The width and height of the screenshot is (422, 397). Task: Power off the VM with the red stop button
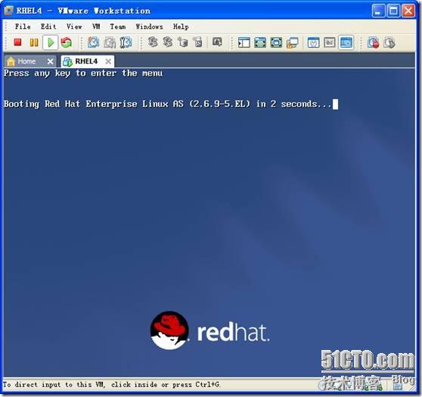coord(17,42)
